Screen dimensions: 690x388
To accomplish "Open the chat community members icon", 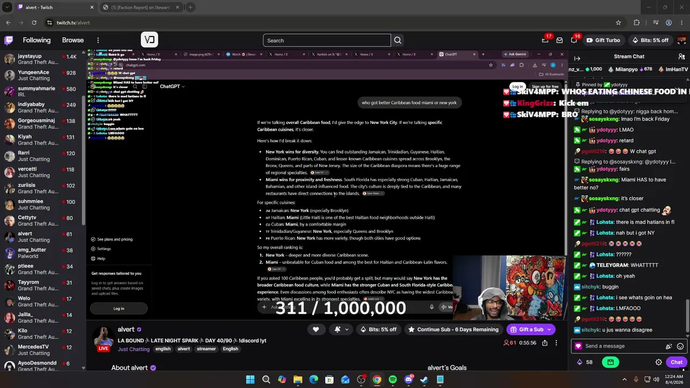I will point(682,57).
